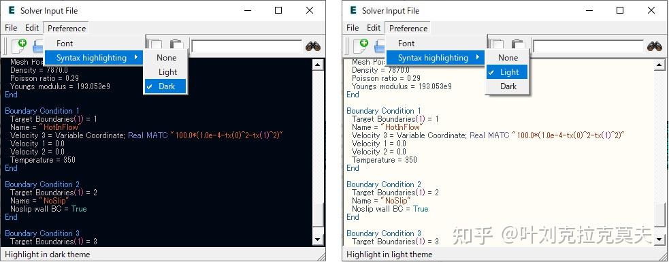Click 'Youngs modulus = 193.053e9' in dark-theme editor
Screen dimensions: 669x262
point(60,86)
